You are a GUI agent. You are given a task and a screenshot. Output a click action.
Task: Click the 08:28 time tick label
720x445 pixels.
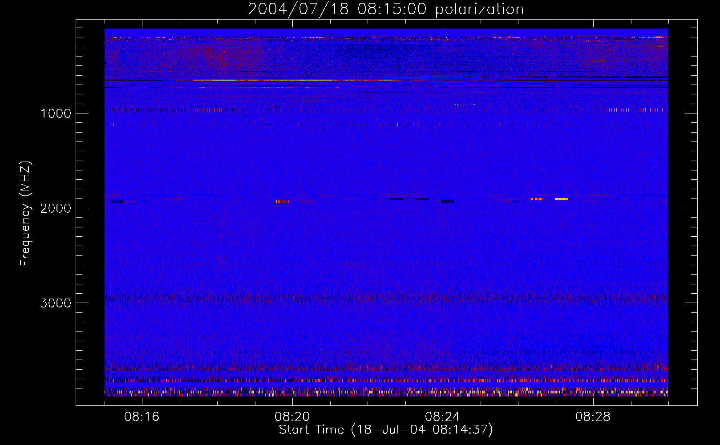[x=593, y=417]
